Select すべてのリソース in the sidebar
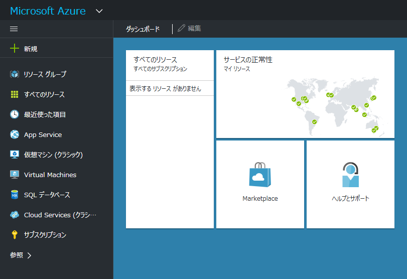407x279 pixels. [44, 94]
